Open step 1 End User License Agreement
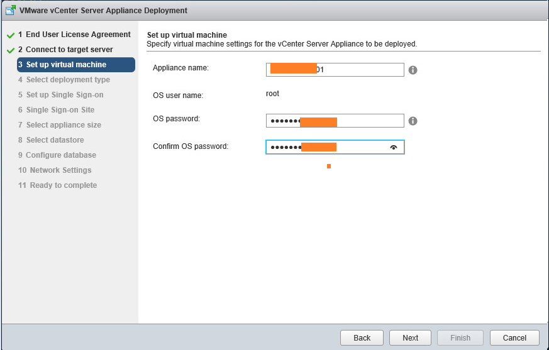Image resolution: width=549 pixels, height=350 pixels. (74, 35)
